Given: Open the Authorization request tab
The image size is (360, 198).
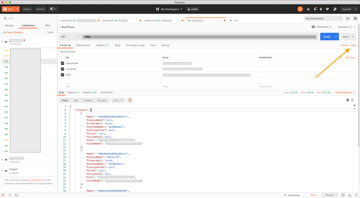Looking at the screenshot, I should [x=83, y=45].
